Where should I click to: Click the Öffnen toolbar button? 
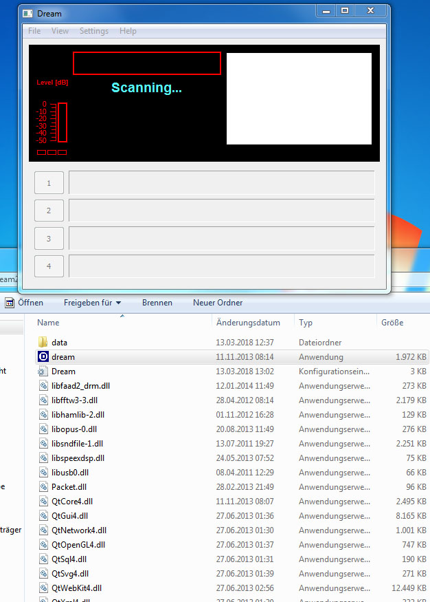[x=25, y=303]
